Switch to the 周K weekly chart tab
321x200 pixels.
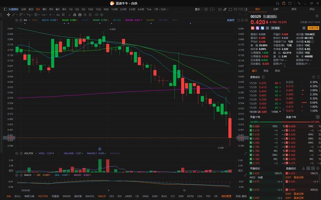[x=44, y=9]
